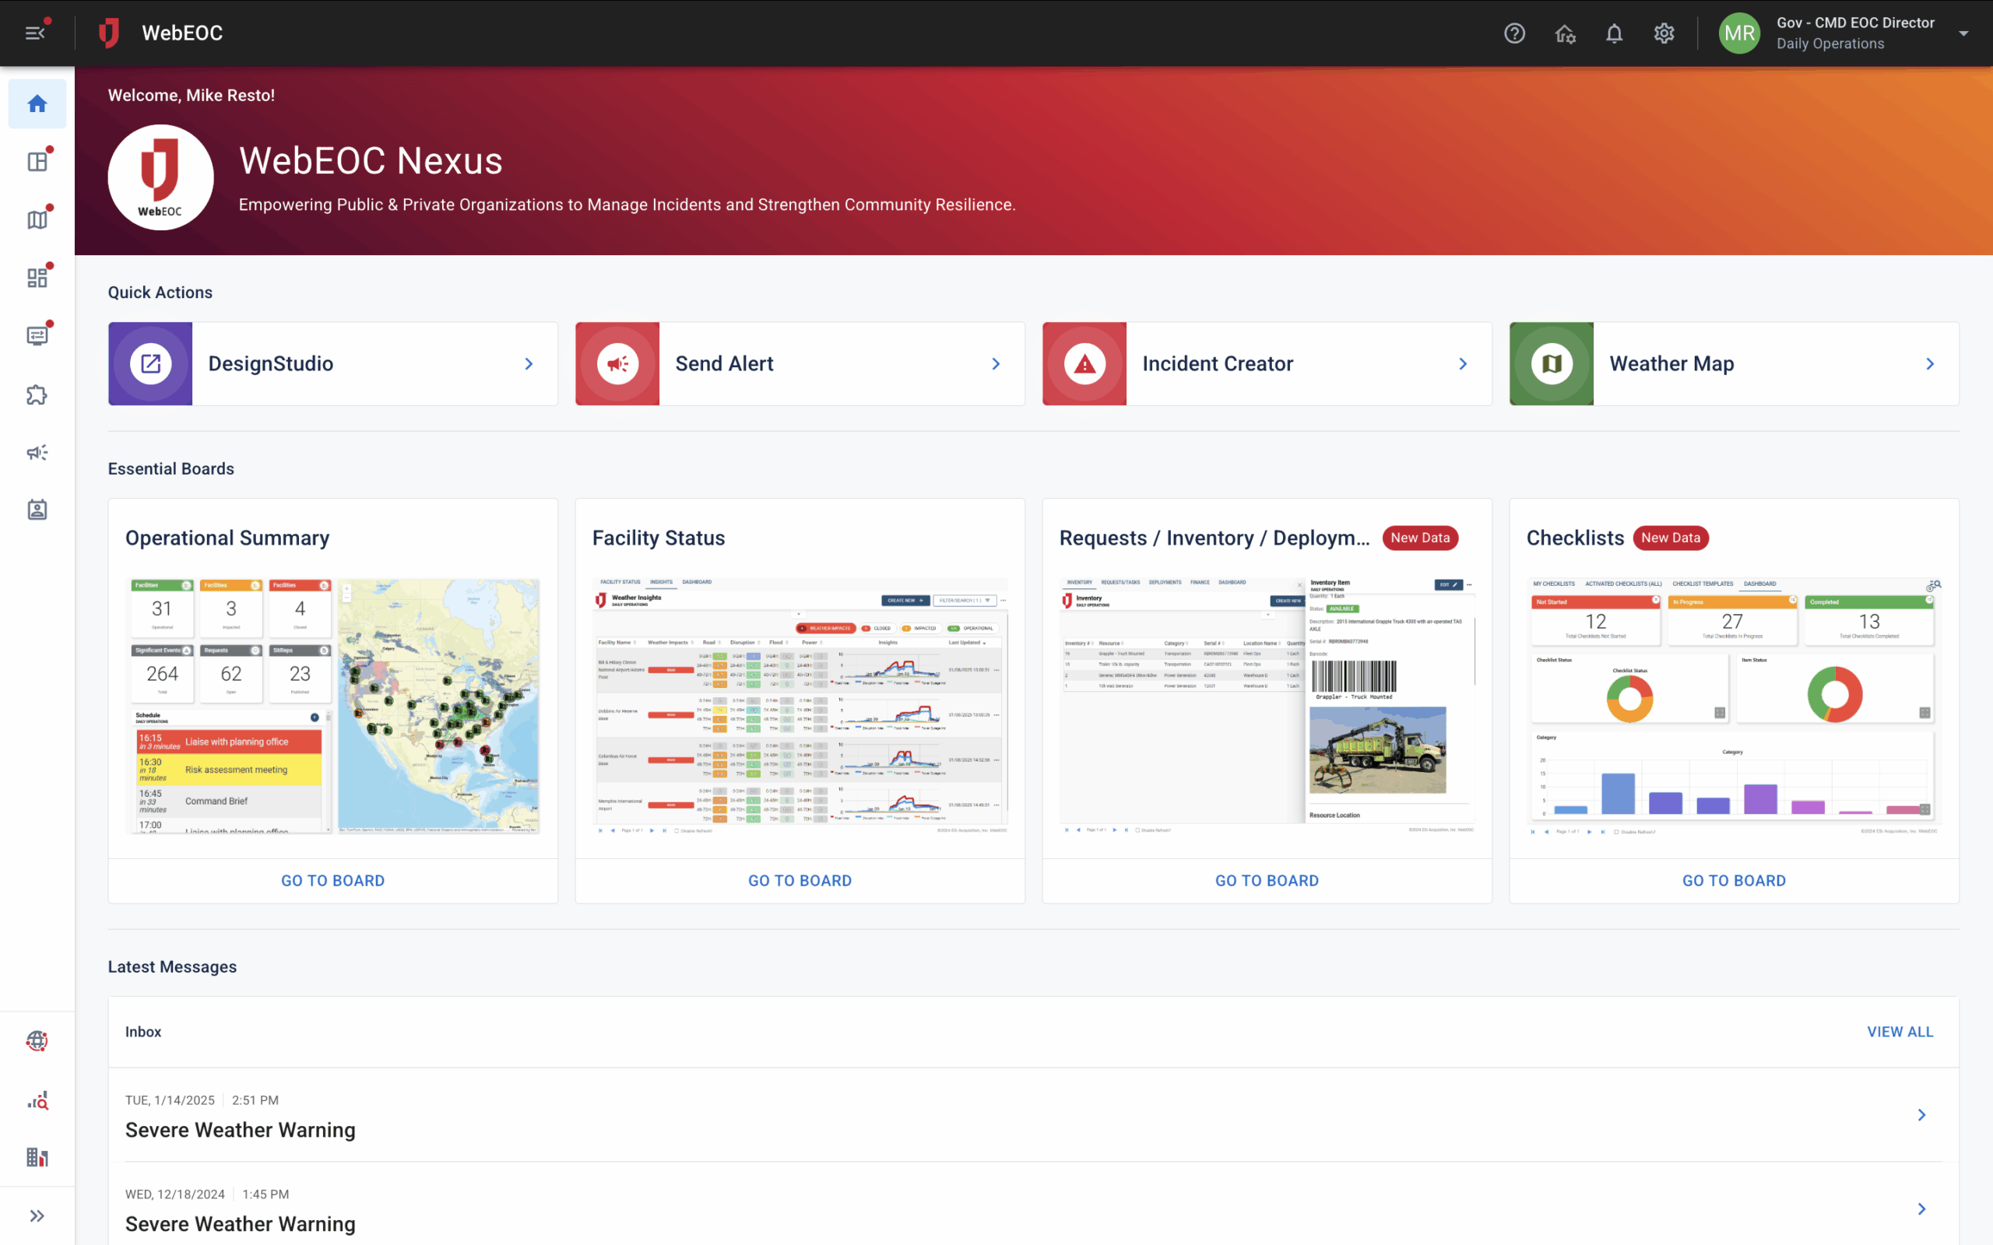The image size is (1993, 1245).
Task: Go to board for Facility Status
Action: (x=799, y=880)
